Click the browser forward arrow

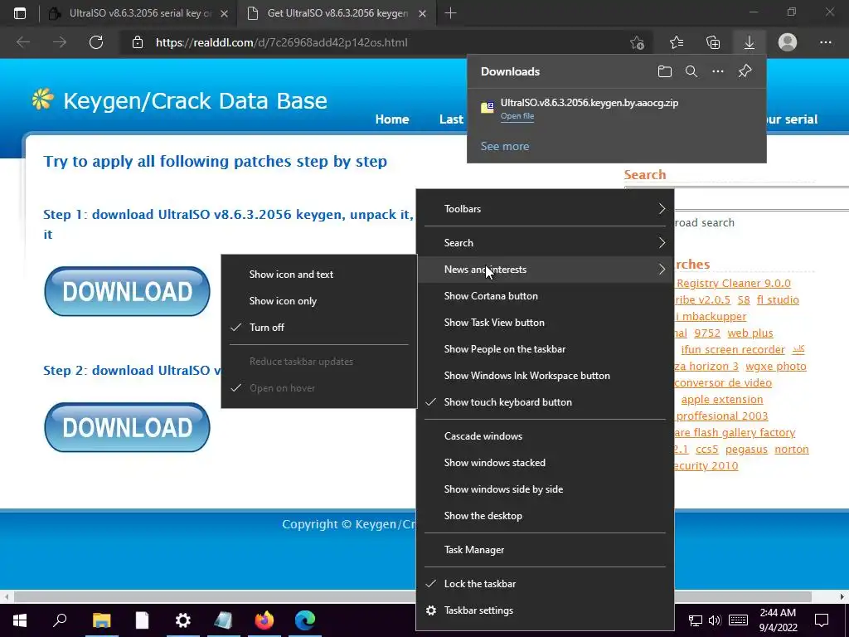click(60, 42)
